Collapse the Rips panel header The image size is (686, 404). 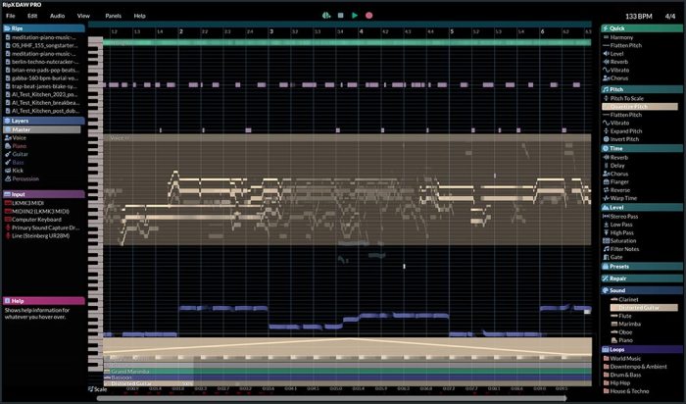pos(44,28)
